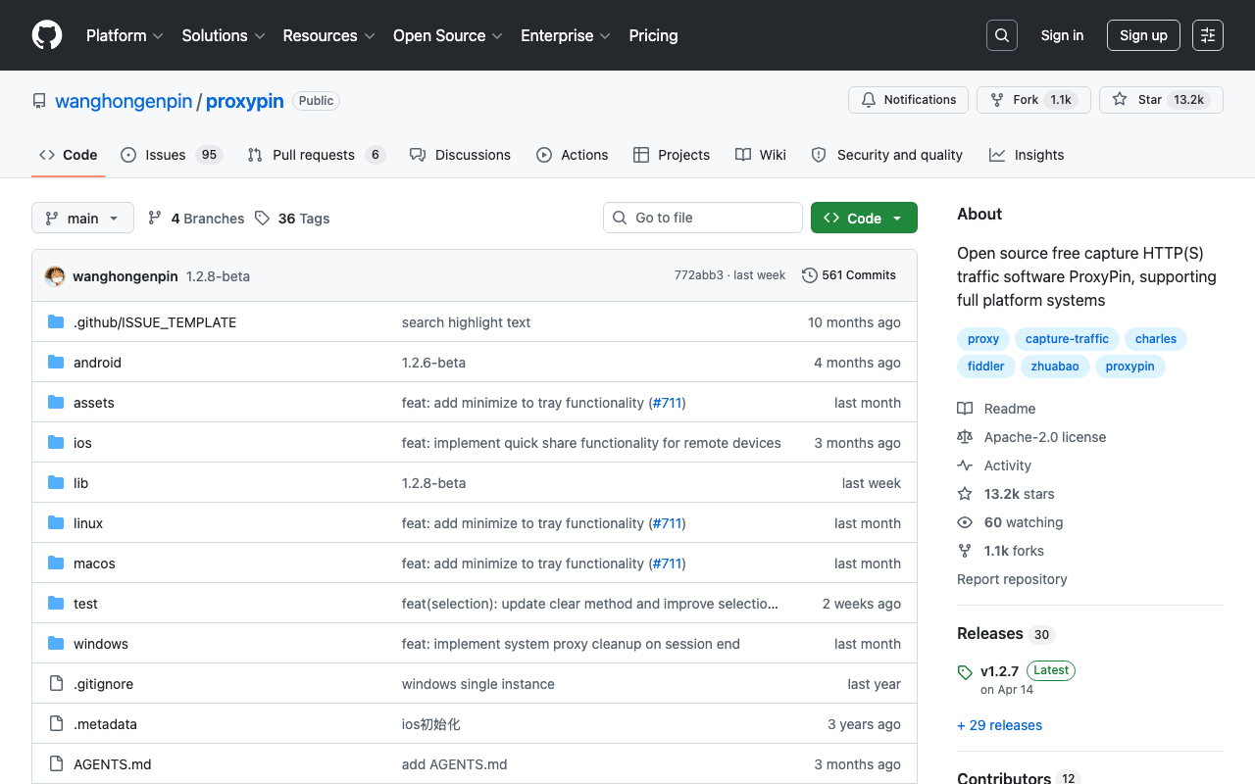Star the proxypin repository
This screenshot has height=784, width=1255.
pos(1161,100)
